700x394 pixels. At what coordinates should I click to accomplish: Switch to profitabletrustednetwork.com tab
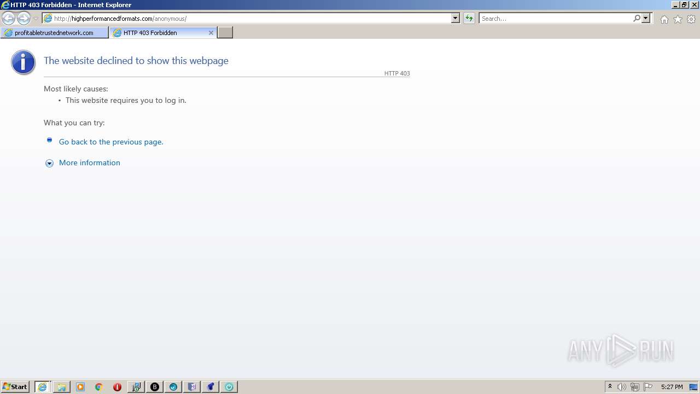pyautogui.click(x=54, y=33)
